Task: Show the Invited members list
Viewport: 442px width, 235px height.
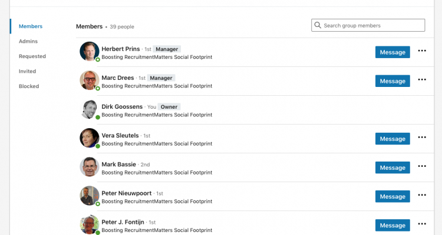Action: click(27, 72)
